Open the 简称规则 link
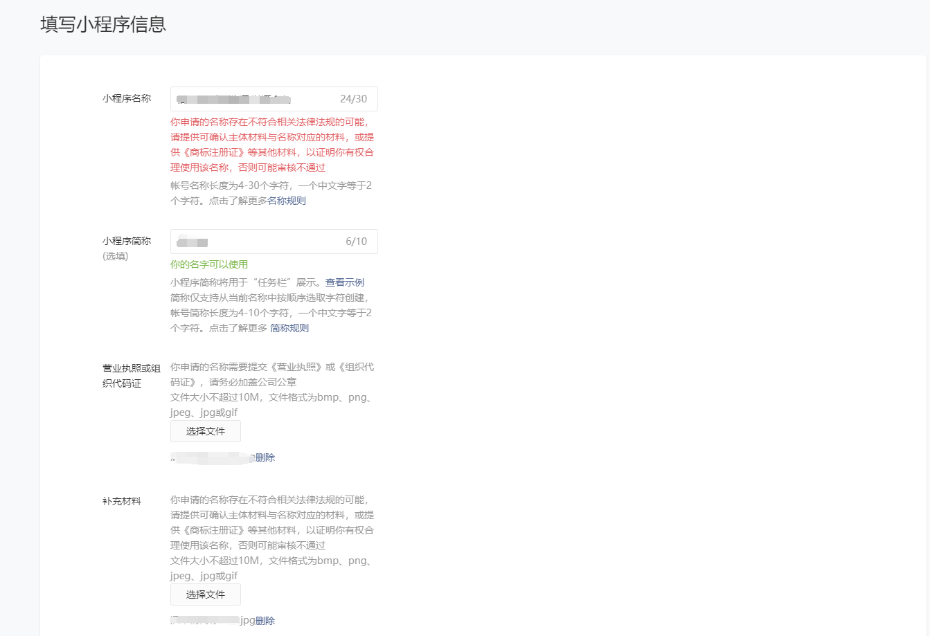 point(289,328)
